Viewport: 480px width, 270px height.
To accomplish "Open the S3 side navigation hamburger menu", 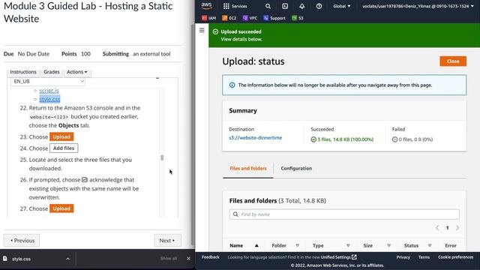I will point(202,30).
